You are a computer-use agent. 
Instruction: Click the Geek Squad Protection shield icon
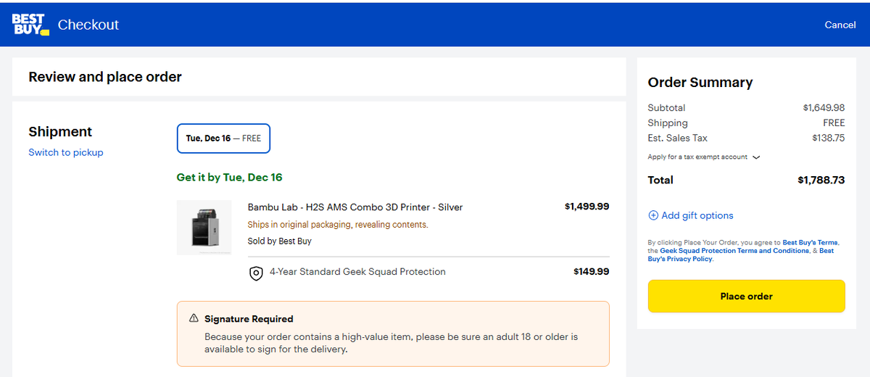tap(256, 273)
